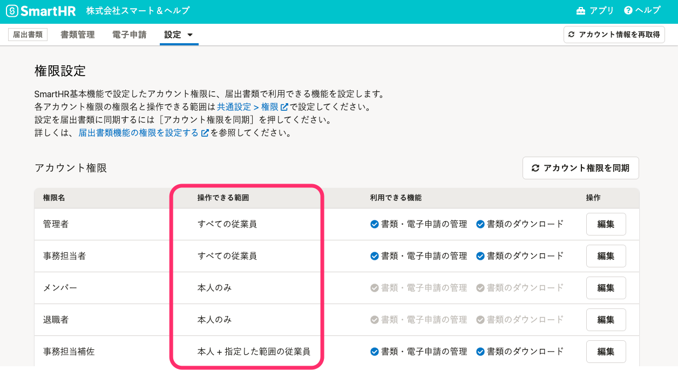Click the refresh icon on アカウント情報を再取得
Screen dimensions: 678x370
tap(571, 34)
